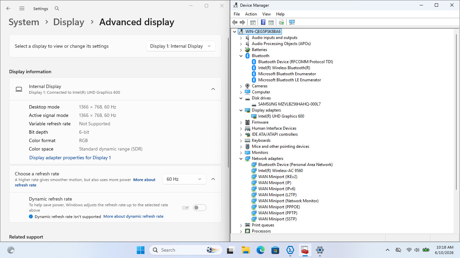Collapse the Disk drives node
Viewport: 460px width, 258px height.
tap(241, 98)
